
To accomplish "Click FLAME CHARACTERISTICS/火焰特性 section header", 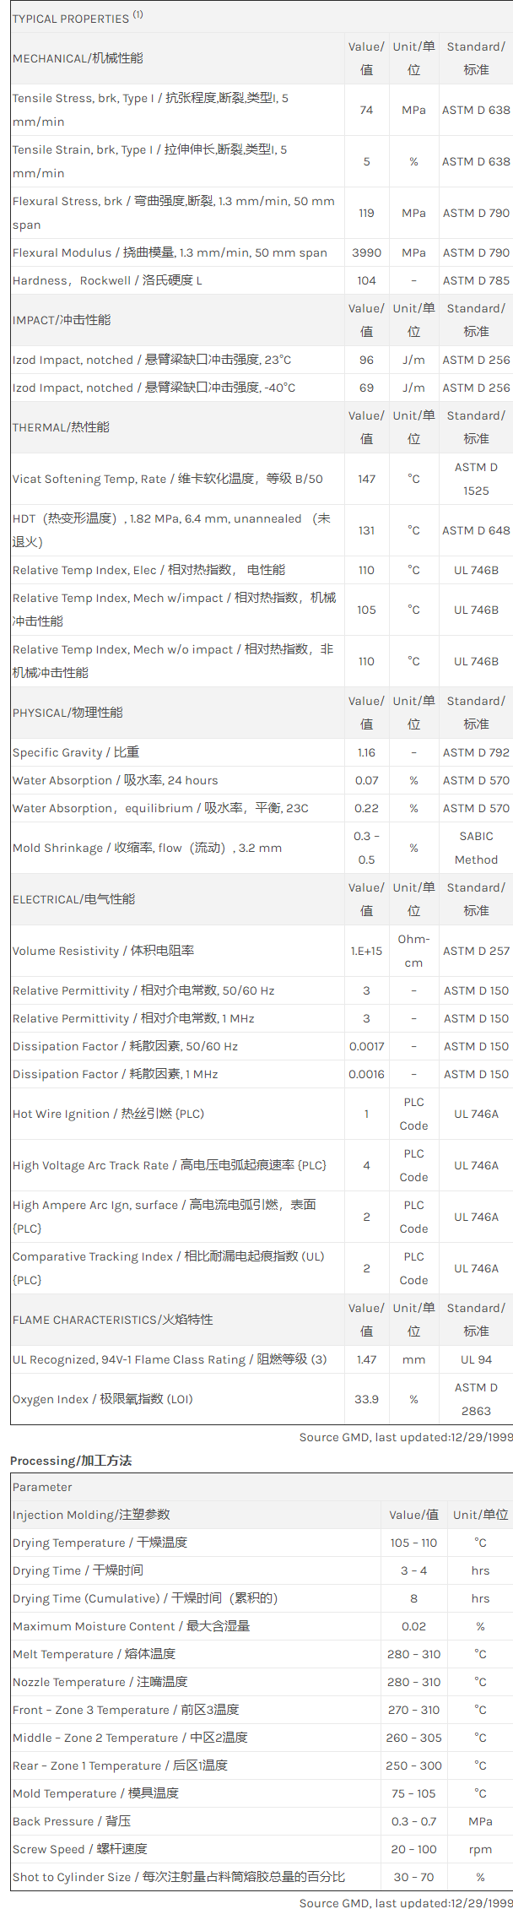I will coord(112,1320).
